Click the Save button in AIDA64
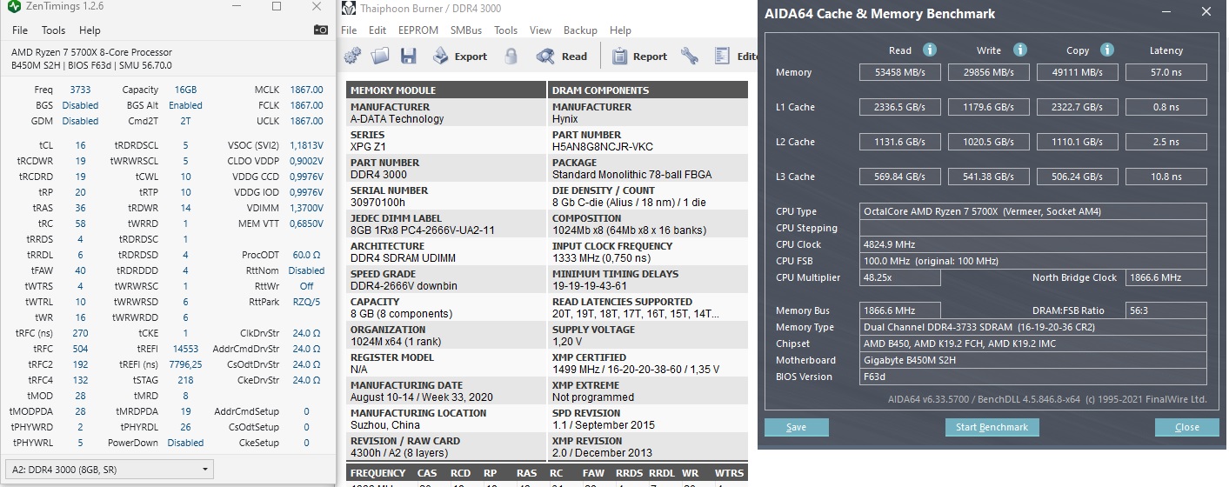This screenshot has height=487, width=1229. tap(796, 427)
